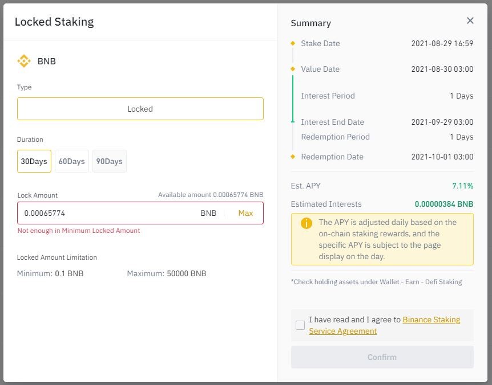Click the BNB asset name label
Screen dimensions: 492x385
(x=46, y=61)
